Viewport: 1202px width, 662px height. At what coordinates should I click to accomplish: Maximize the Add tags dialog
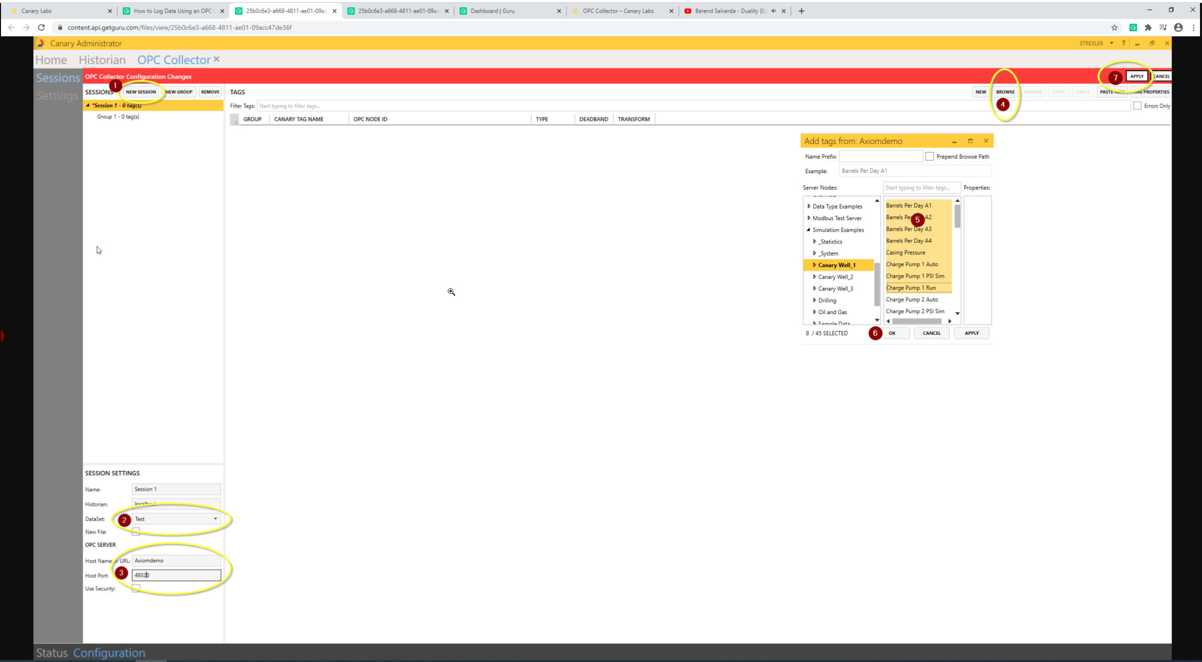click(x=970, y=141)
